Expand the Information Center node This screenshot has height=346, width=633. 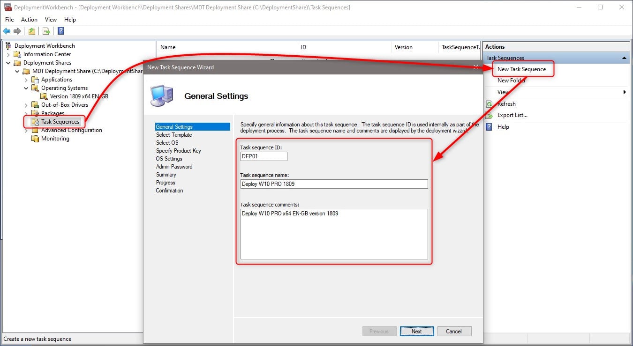click(x=8, y=54)
